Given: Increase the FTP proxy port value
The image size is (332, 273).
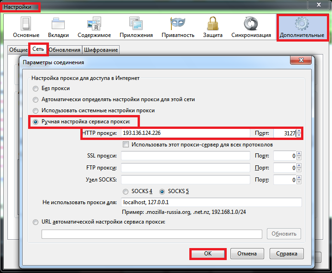Looking at the screenshot, I should click(299, 166).
